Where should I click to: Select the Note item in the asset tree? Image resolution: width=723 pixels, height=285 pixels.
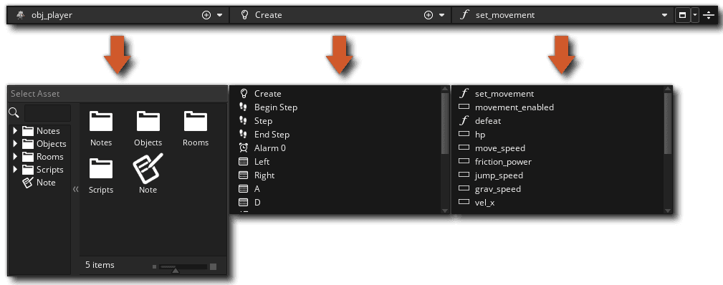39,183
